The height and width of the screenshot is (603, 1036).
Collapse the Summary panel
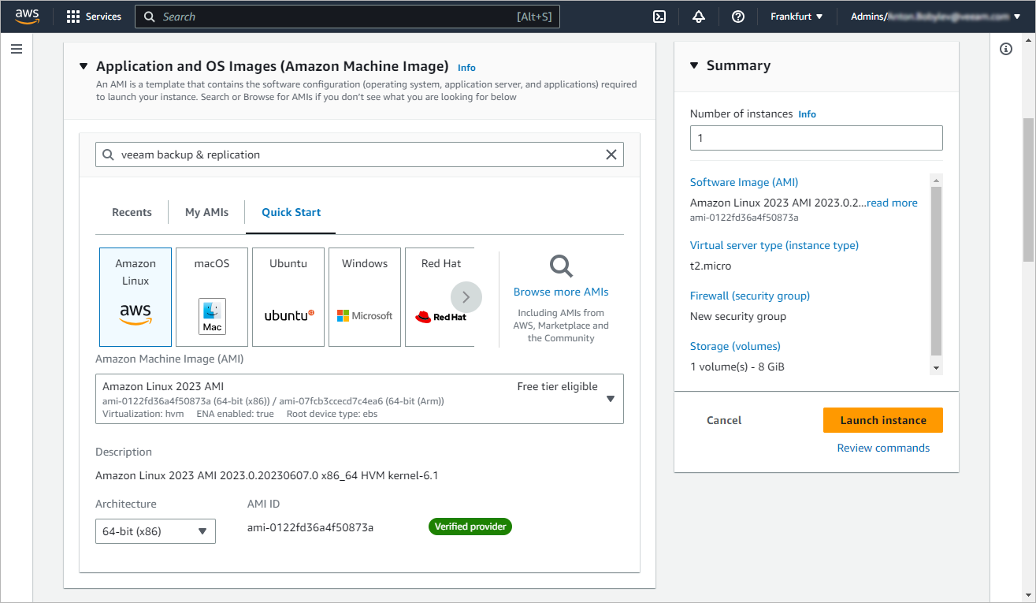(694, 65)
